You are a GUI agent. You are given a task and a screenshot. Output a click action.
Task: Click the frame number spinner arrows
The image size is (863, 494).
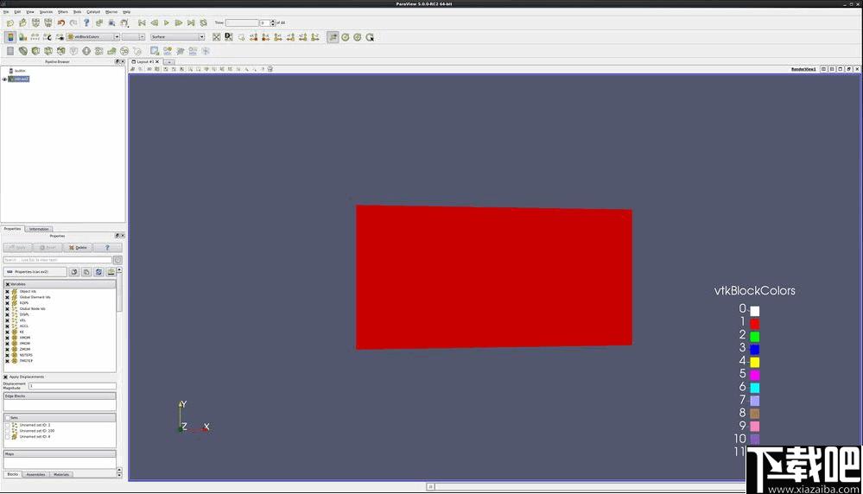272,22
